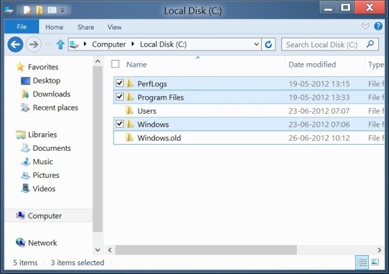The image size is (389, 274).
Task: Open Recent places in the navigation pane
Action: click(x=55, y=108)
